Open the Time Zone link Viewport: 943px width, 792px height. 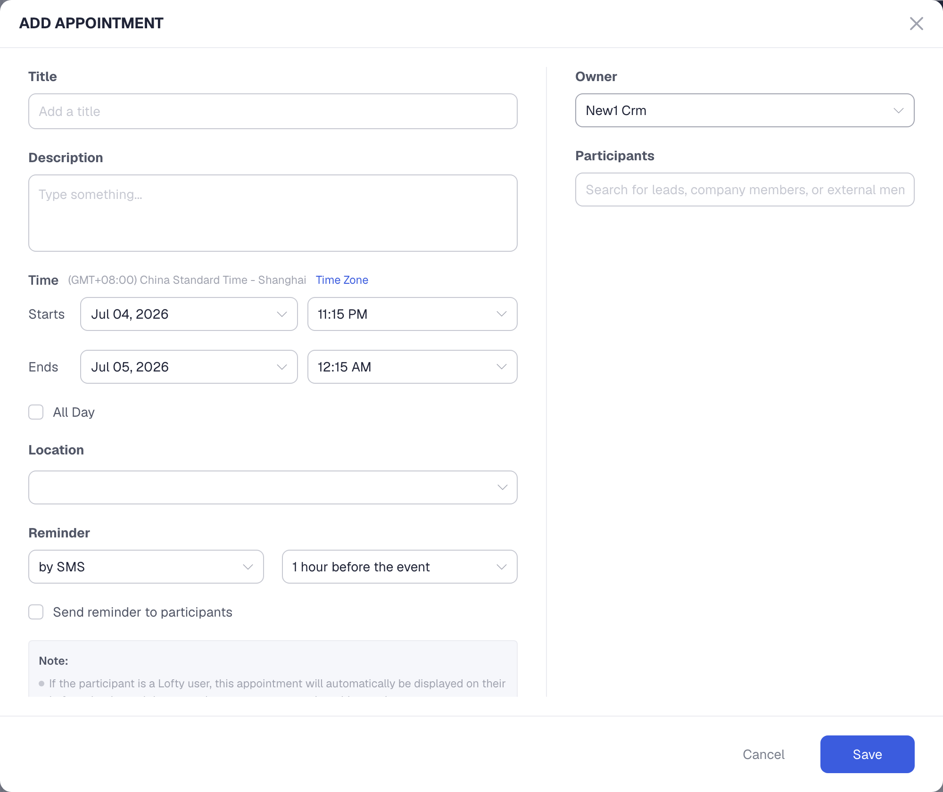click(x=342, y=280)
